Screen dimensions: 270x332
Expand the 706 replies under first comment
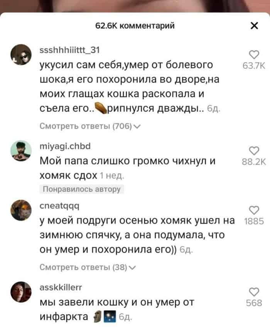pos(90,126)
